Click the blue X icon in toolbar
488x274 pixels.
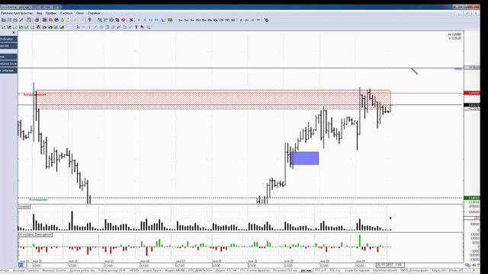coord(131,20)
